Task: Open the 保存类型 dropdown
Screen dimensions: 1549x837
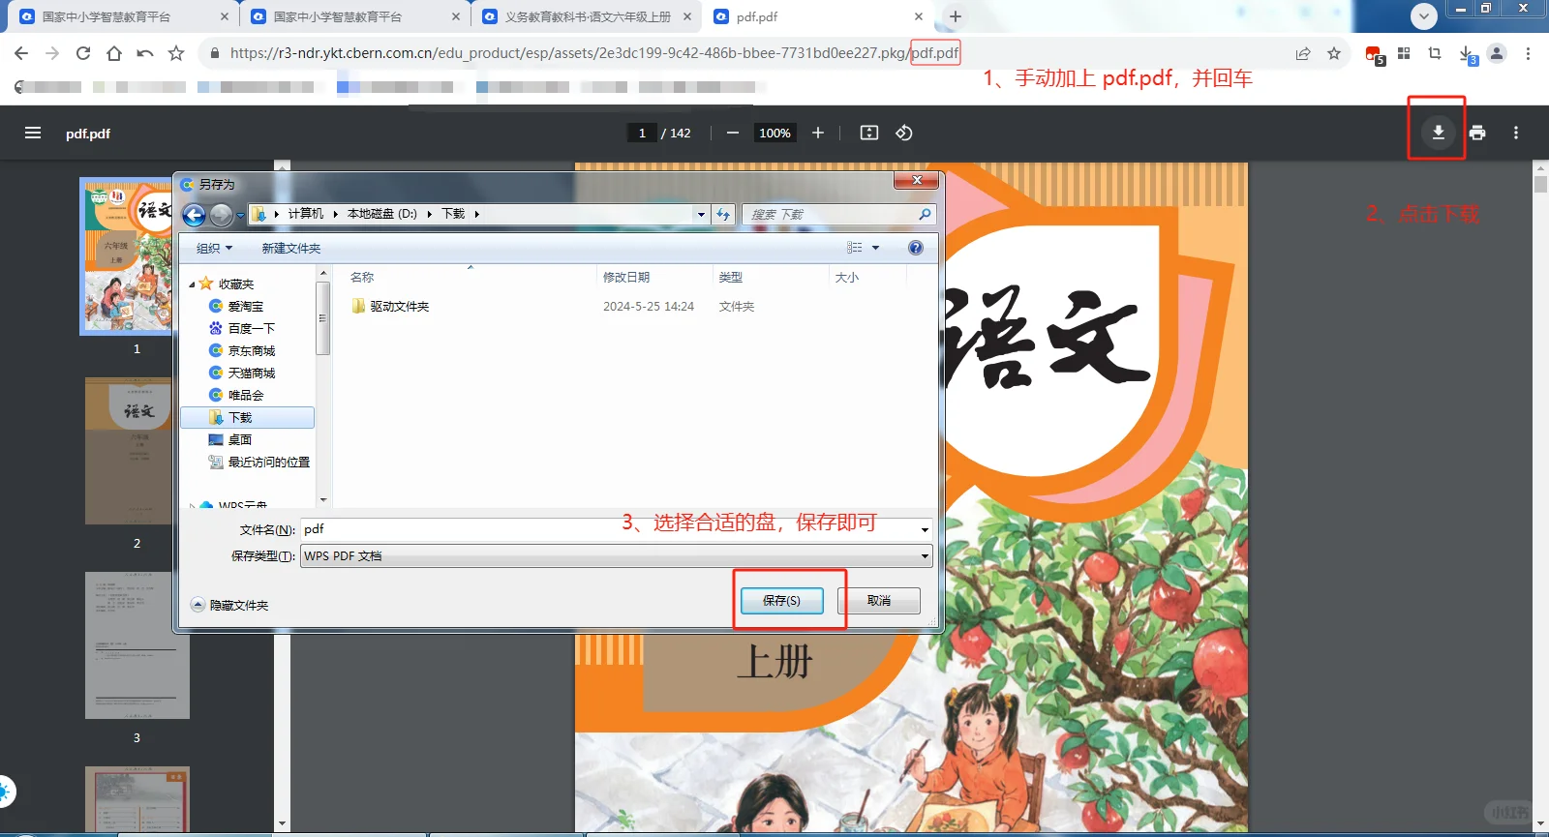Action: [x=925, y=555]
